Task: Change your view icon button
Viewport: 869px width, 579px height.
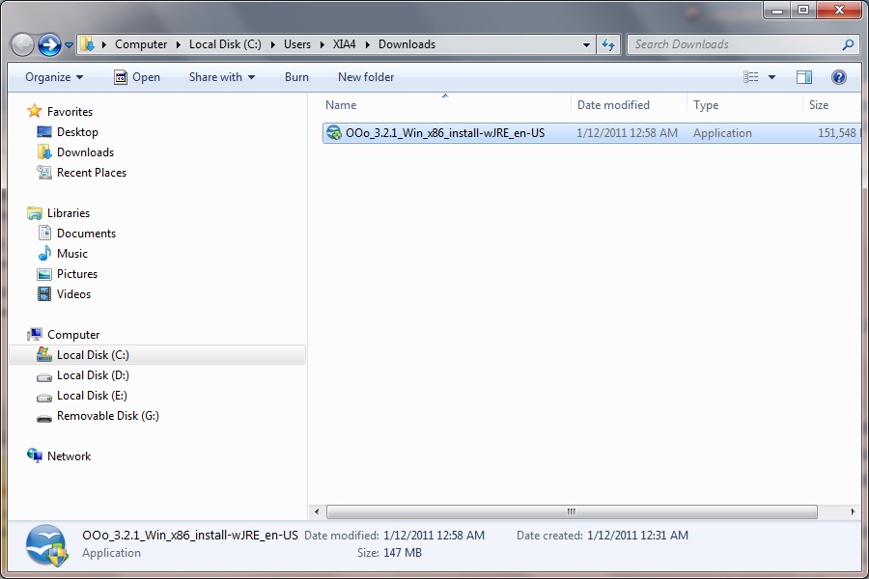Action: click(x=750, y=77)
